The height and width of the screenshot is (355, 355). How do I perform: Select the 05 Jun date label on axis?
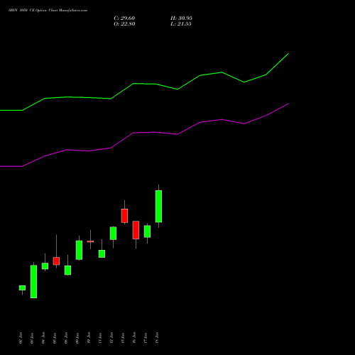point(55,338)
